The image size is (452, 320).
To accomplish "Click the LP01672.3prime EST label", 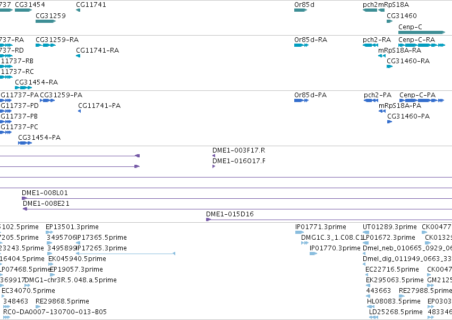I will coord(389,238).
